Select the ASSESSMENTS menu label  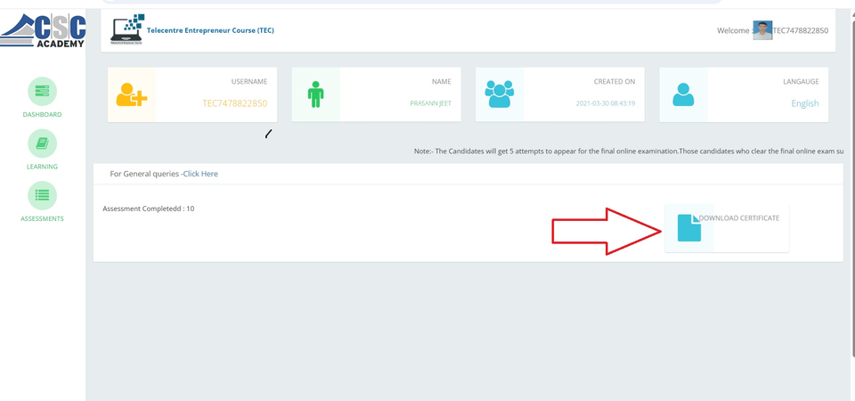coord(42,219)
